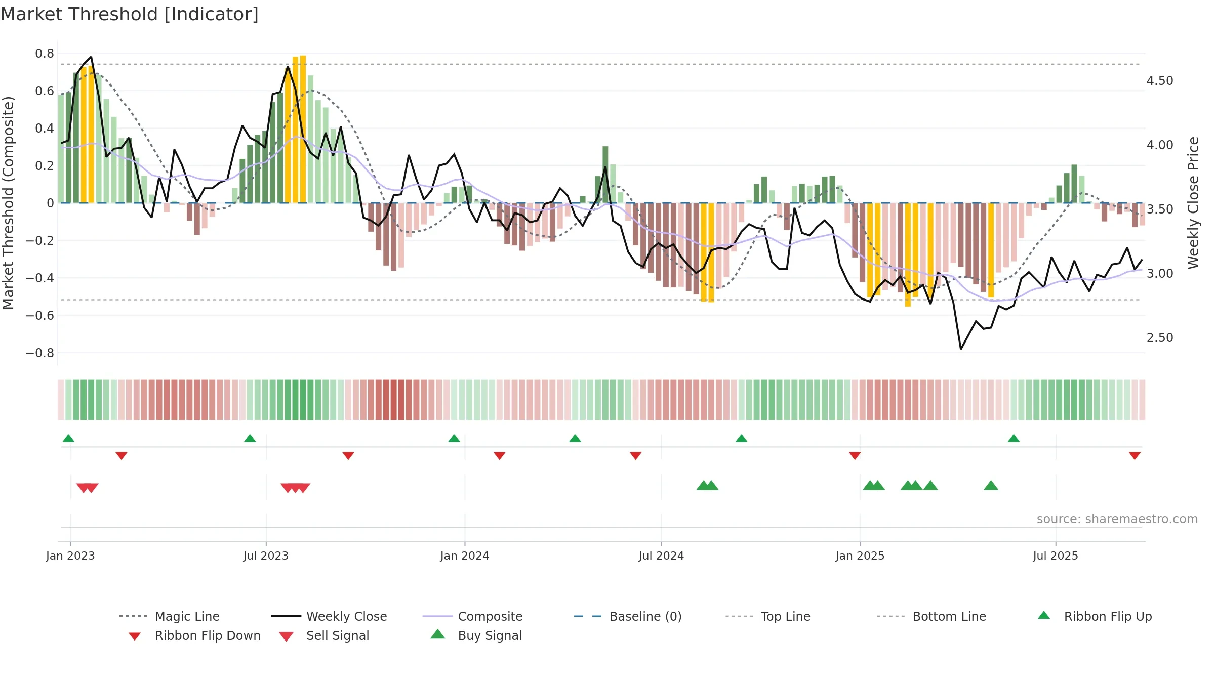Click the Jan 2025 axis label
The width and height of the screenshot is (1215, 683).
click(860, 556)
